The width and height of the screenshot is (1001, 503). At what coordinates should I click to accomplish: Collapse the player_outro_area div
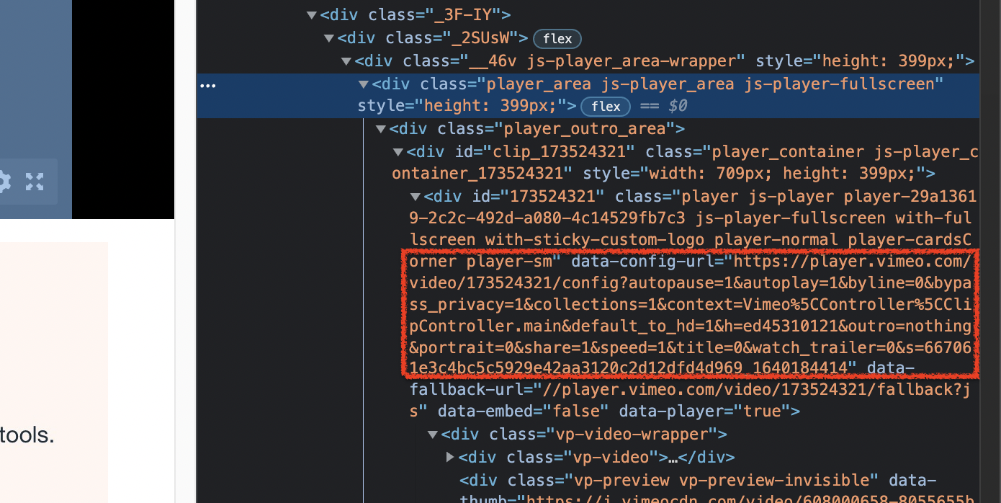[x=380, y=129]
